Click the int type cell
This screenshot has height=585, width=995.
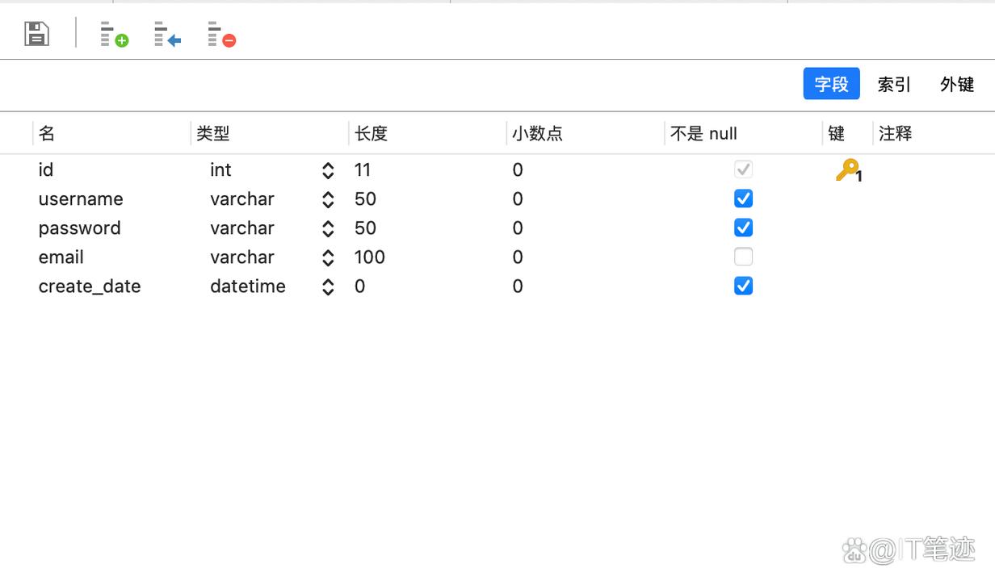[220, 169]
